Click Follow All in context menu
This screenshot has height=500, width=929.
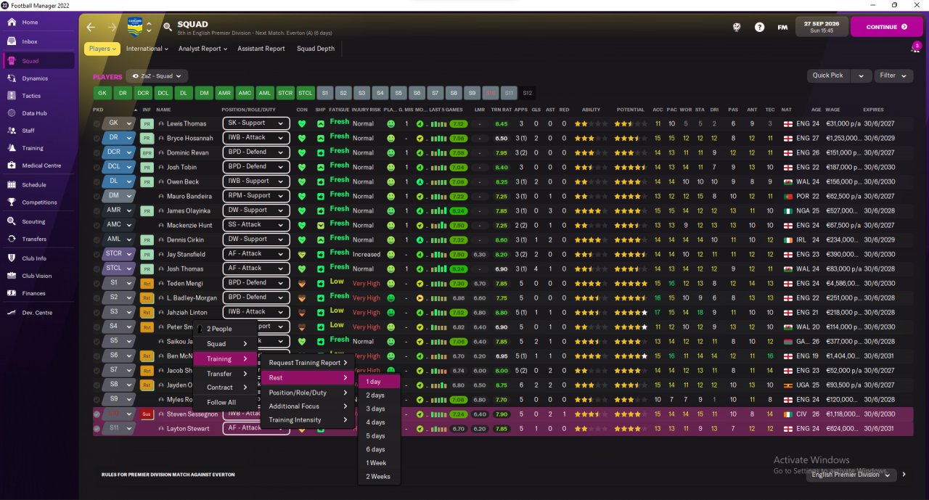point(225,402)
